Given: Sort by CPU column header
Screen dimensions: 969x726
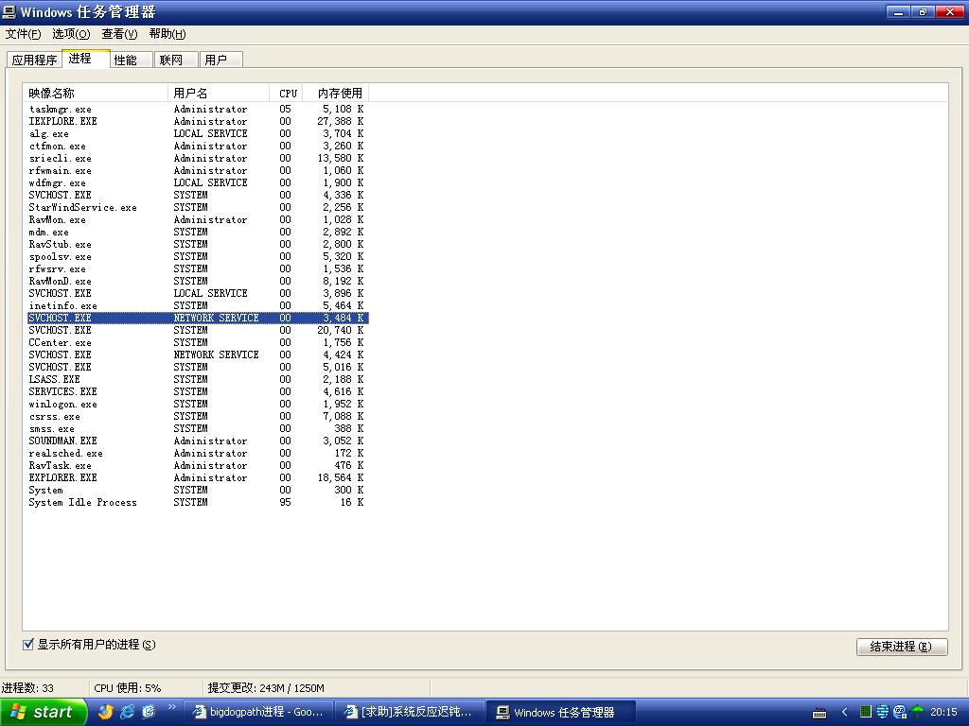Looking at the screenshot, I should [288, 94].
